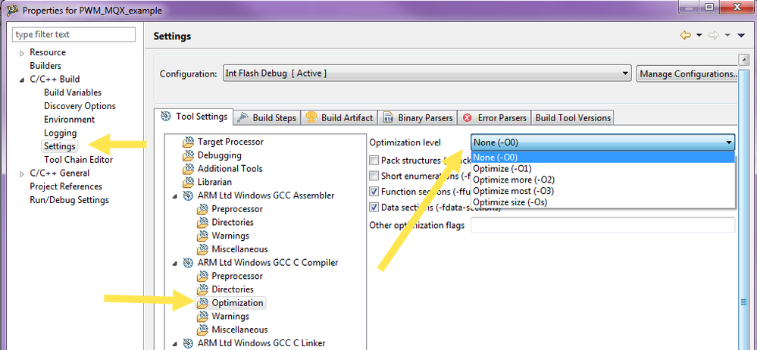
Task: Click the C Compiler Preprocessor folder icon
Action: 202,277
